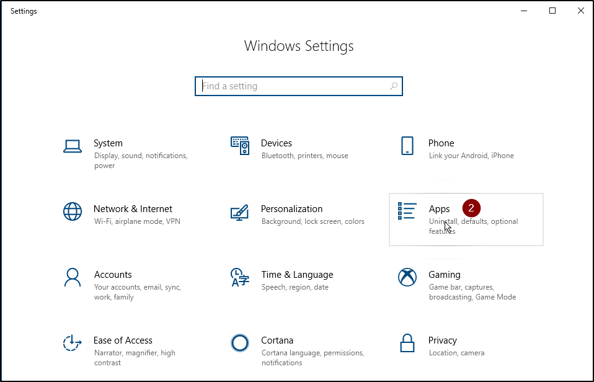The height and width of the screenshot is (382, 594).
Task: Open the Cortana circle icon
Action: (240, 343)
